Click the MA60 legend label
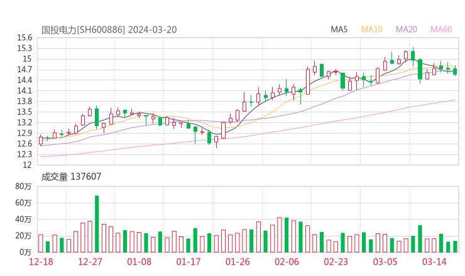This screenshot has width=465, height=276. [441, 29]
